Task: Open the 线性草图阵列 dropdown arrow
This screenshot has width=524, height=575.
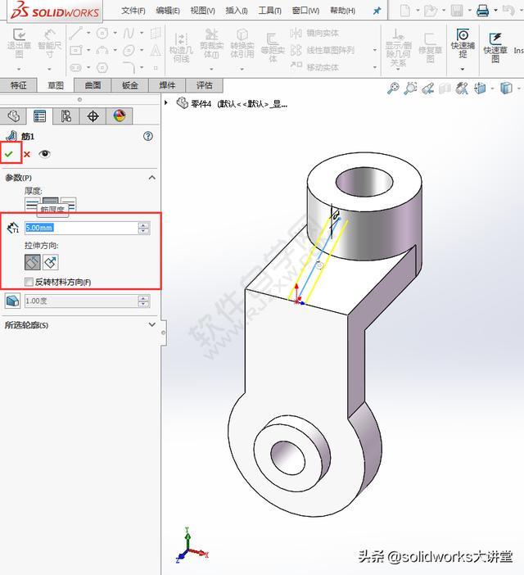Action: point(374,50)
